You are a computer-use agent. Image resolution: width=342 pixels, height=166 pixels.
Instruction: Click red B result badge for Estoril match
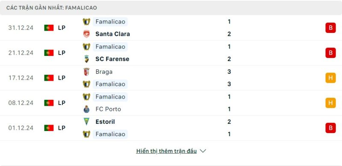coord(330,128)
